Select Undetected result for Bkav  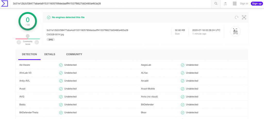(192, 113)
